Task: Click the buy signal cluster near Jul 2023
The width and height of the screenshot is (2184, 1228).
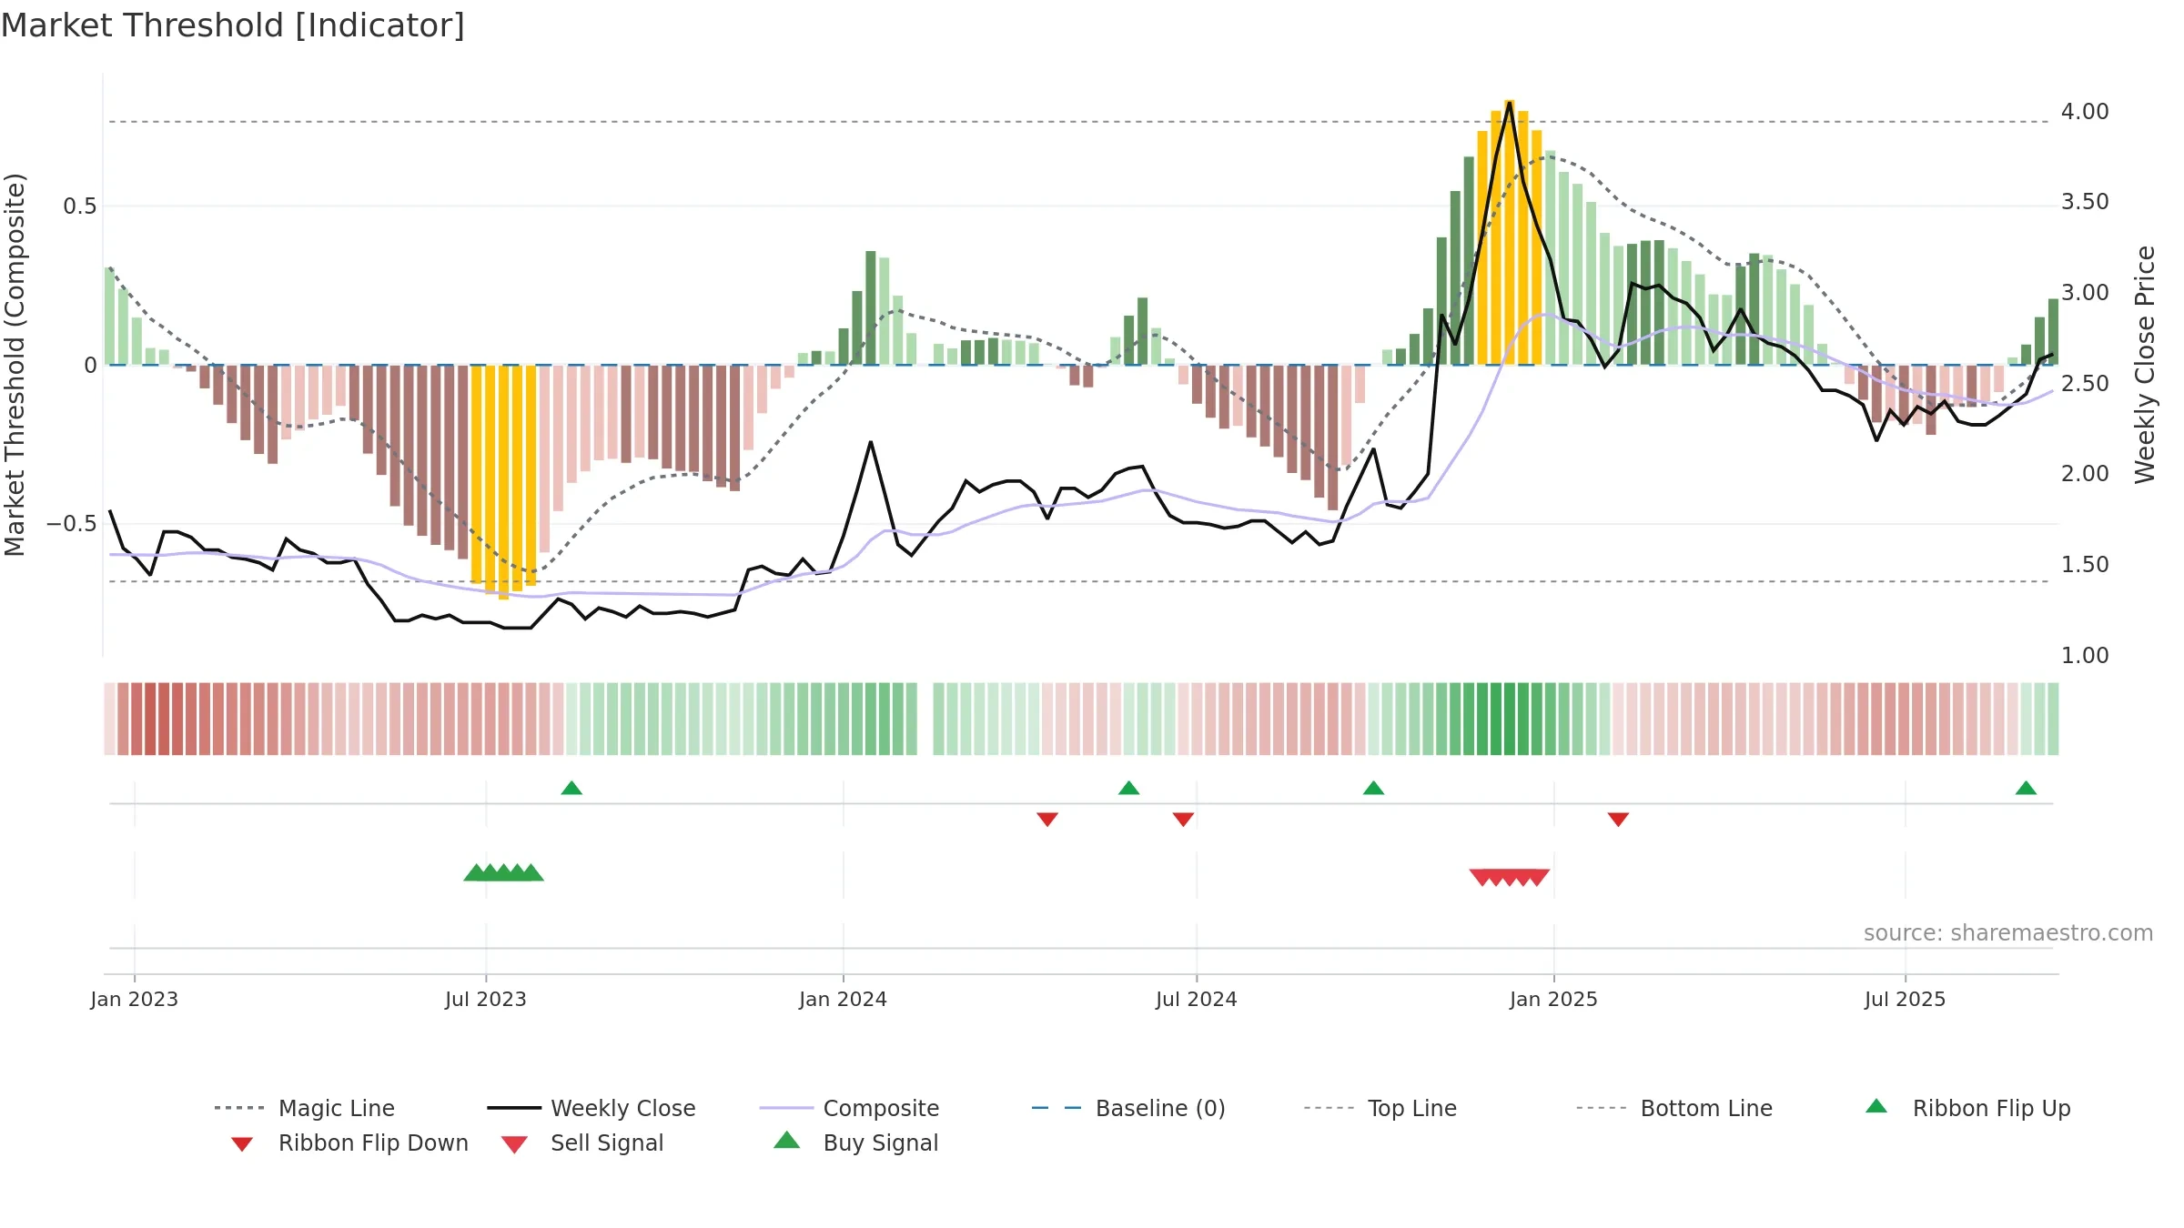Action: click(504, 873)
